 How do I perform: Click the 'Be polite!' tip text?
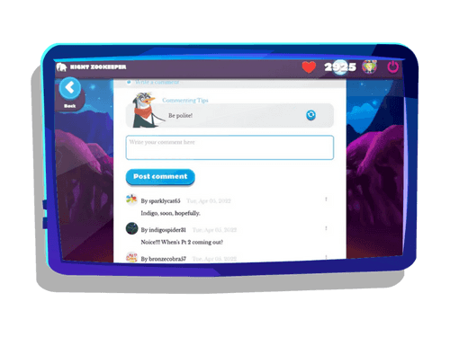pyautogui.click(x=180, y=116)
